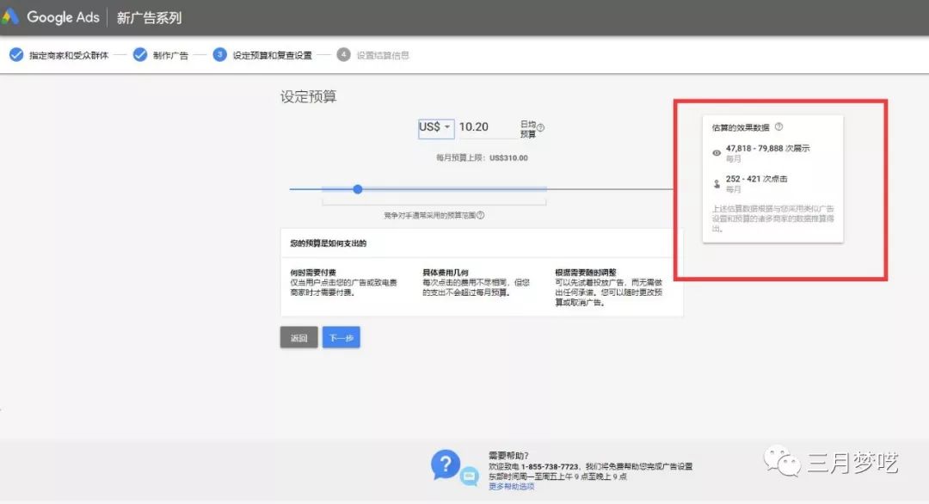Click the checkmark icon beside 制作广告
Viewport: 929px width, 504px height.
(139, 55)
